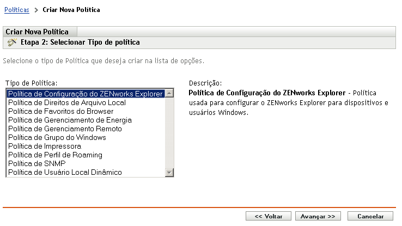The image size is (402, 226).
Task: Choose Política de Gerenciamento Remoto
Action: pyautogui.click(x=86, y=129)
